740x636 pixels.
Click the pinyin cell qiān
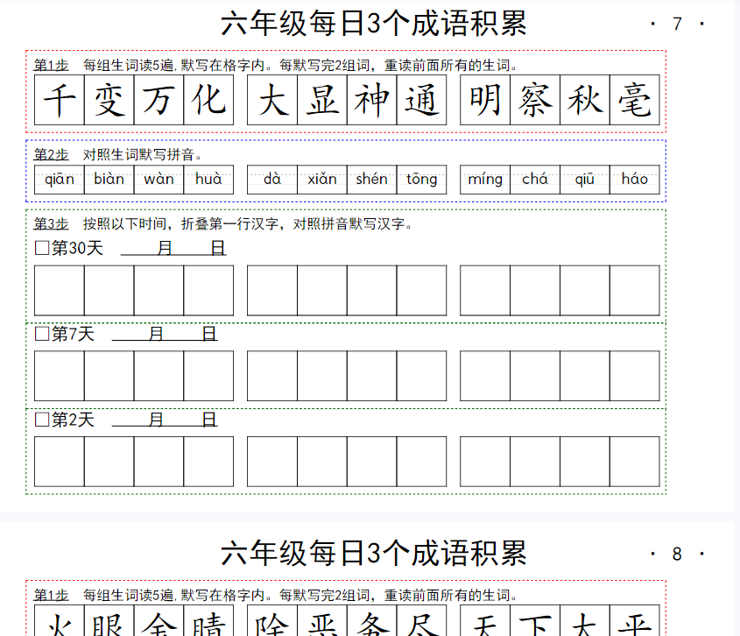60,179
